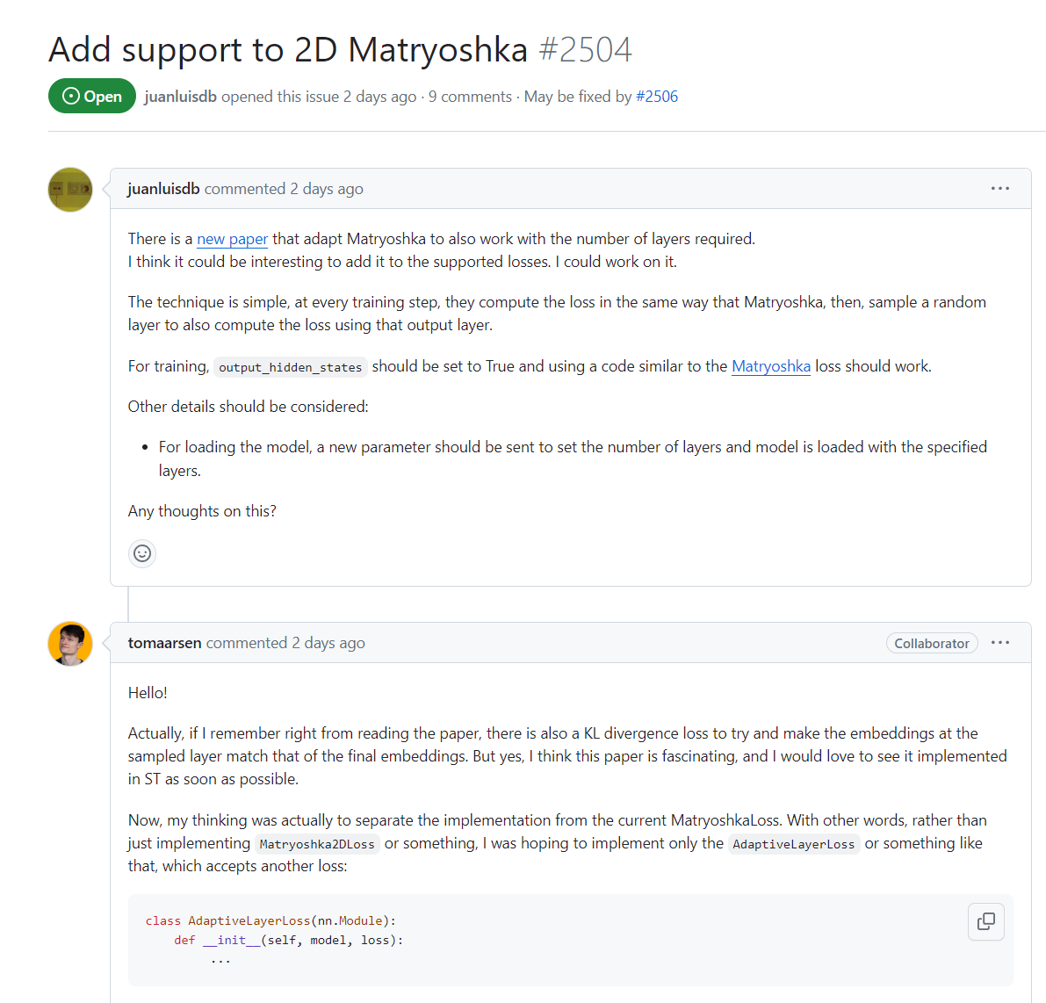Click tomaarsen comment's '2 days ago' timestamp
The height and width of the screenshot is (1003, 1046).
[x=328, y=643]
